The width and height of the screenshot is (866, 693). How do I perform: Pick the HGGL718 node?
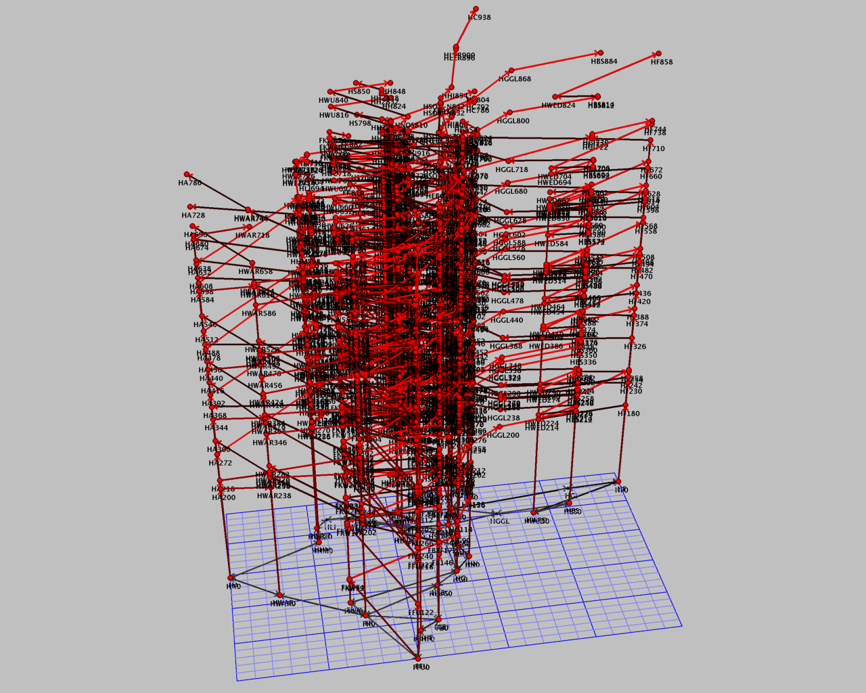point(507,162)
